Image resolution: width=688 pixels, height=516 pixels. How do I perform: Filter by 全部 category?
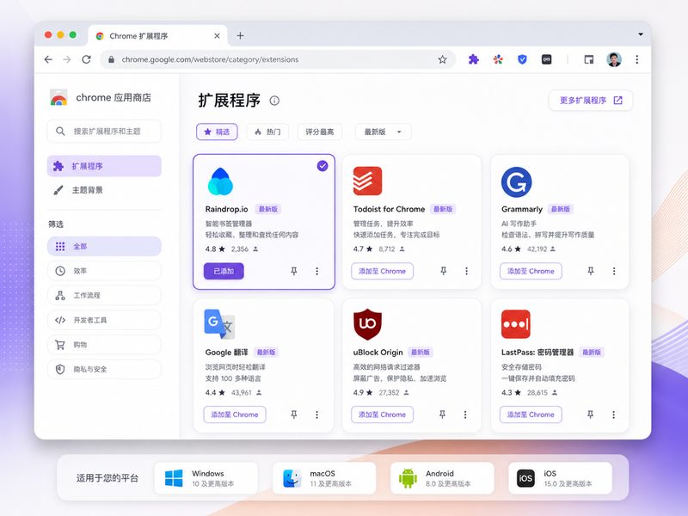pos(104,246)
